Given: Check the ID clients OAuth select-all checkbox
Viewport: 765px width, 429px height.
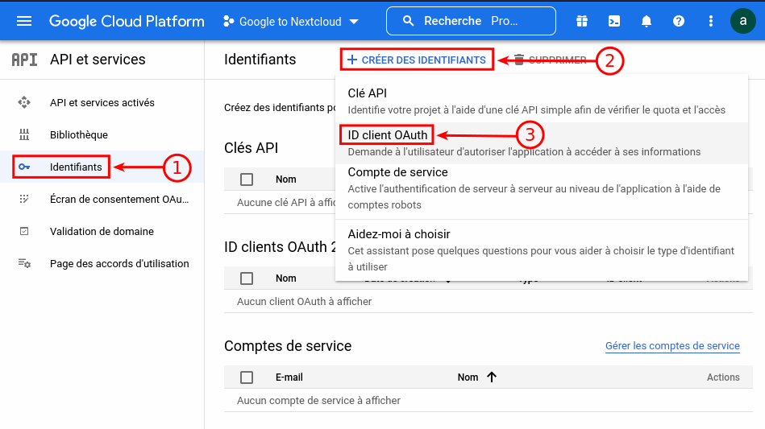Looking at the screenshot, I should 247,278.
